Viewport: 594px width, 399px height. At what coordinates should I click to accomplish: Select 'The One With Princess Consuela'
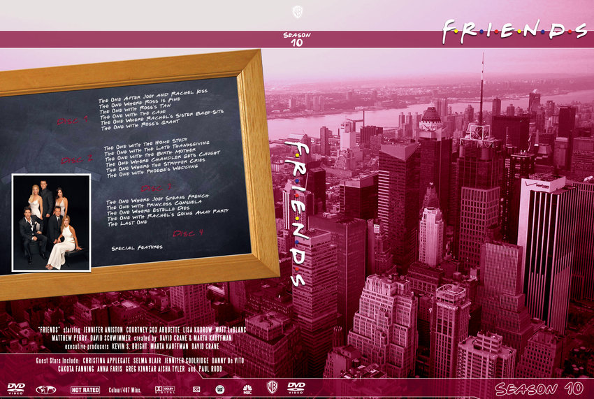coord(154,205)
